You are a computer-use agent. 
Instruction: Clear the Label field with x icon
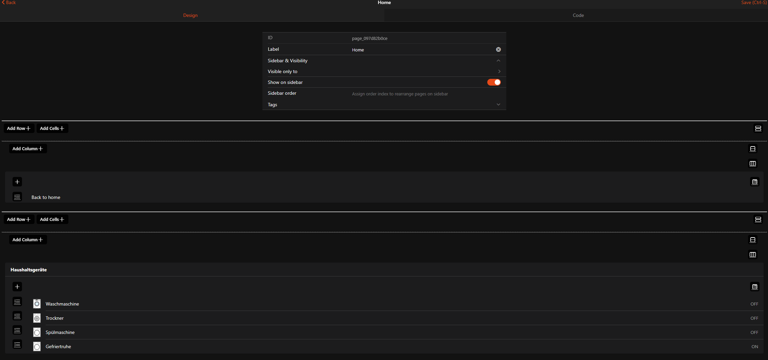pyautogui.click(x=498, y=49)
